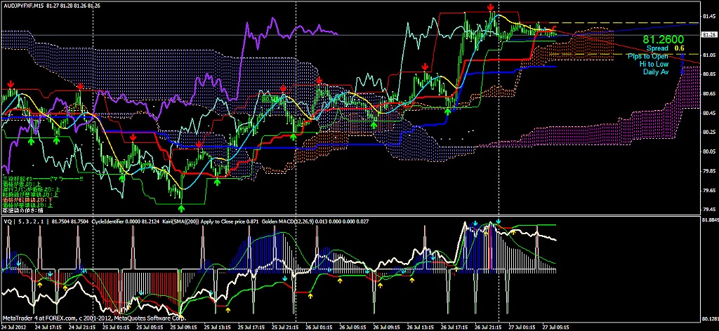Select the Daily Av label
Image resolution: width=719 pixels, height=331 pixels.
pos(654,72)
